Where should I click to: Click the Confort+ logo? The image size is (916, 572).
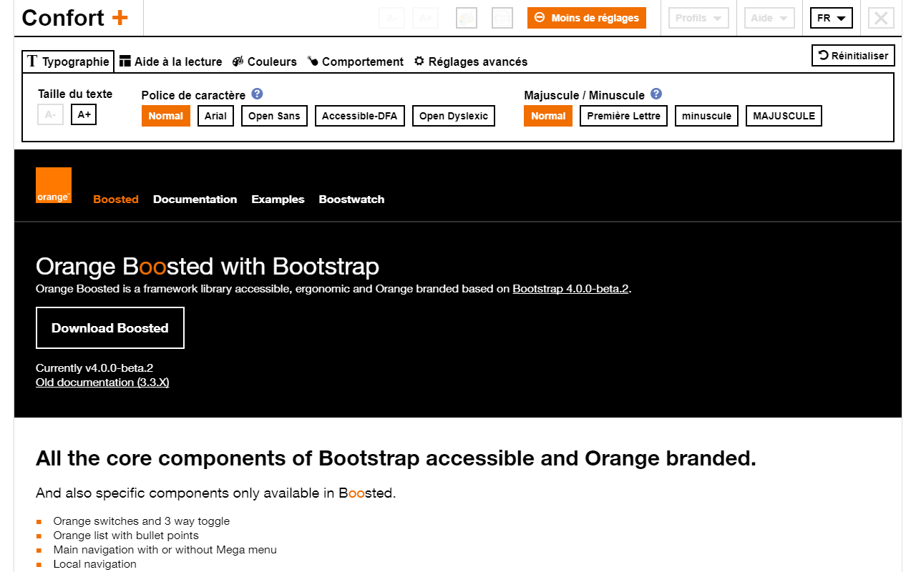(75, 18)
